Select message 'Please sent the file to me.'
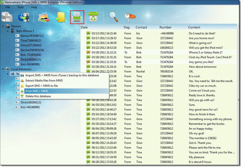This screenshot has width=241, height=167. (x=205, y=147)
